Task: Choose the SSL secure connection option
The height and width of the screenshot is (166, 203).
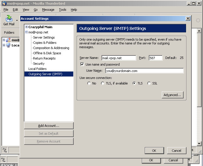Action: (x=149, y=83)
